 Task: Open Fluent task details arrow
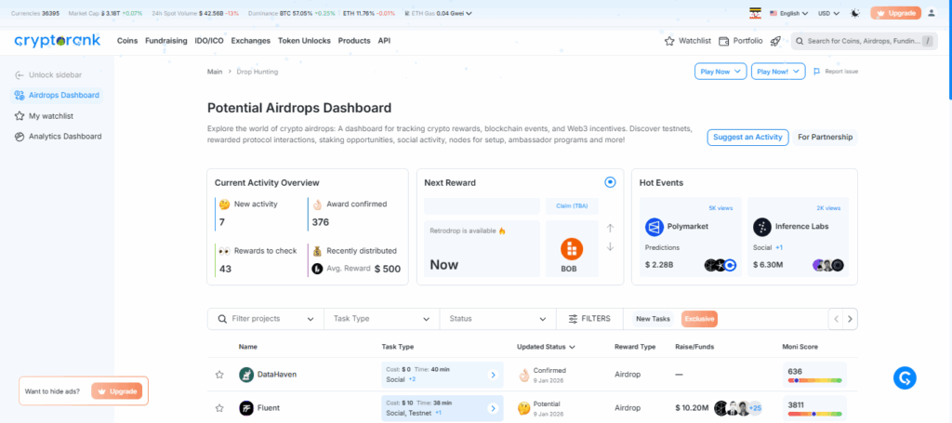[x=493, y=408]
